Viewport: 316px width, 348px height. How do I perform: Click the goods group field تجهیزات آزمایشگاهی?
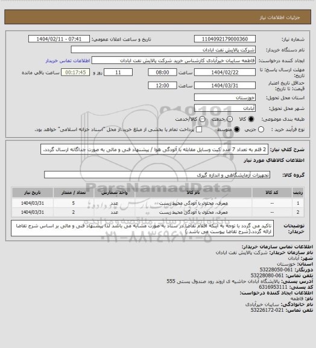click(157, 175)
